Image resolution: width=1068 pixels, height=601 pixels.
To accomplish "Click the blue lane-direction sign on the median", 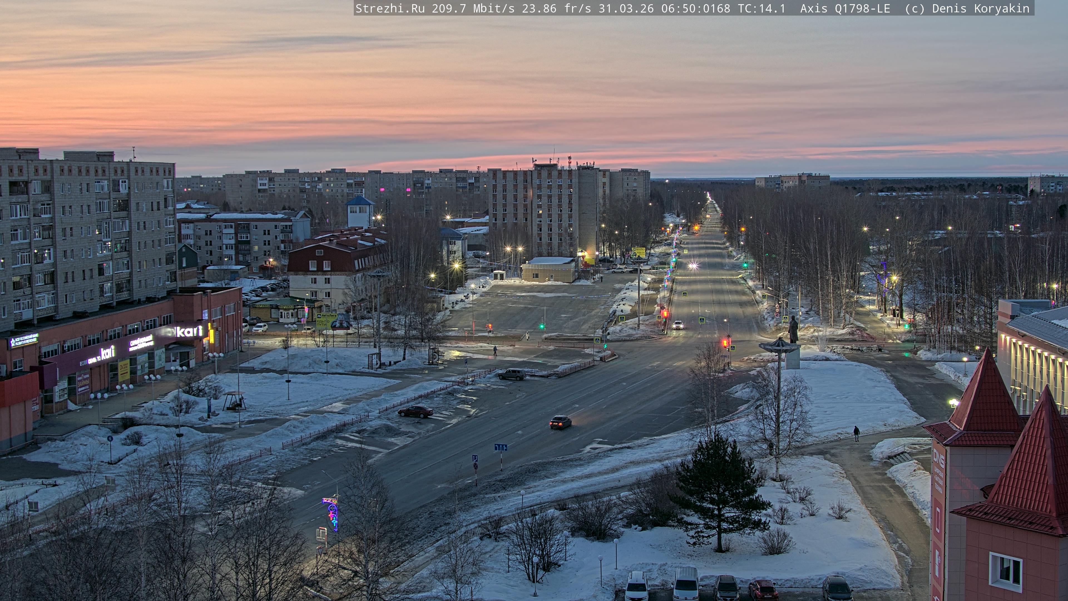I will pos(500,447).
